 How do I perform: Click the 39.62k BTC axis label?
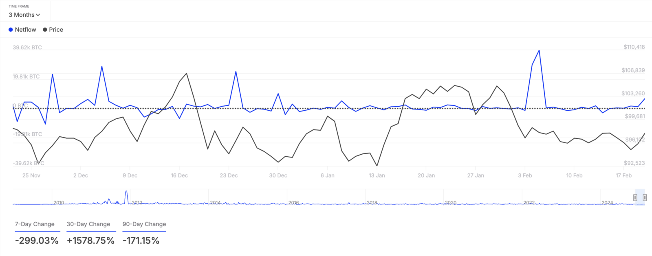click(x=27, y=48)
